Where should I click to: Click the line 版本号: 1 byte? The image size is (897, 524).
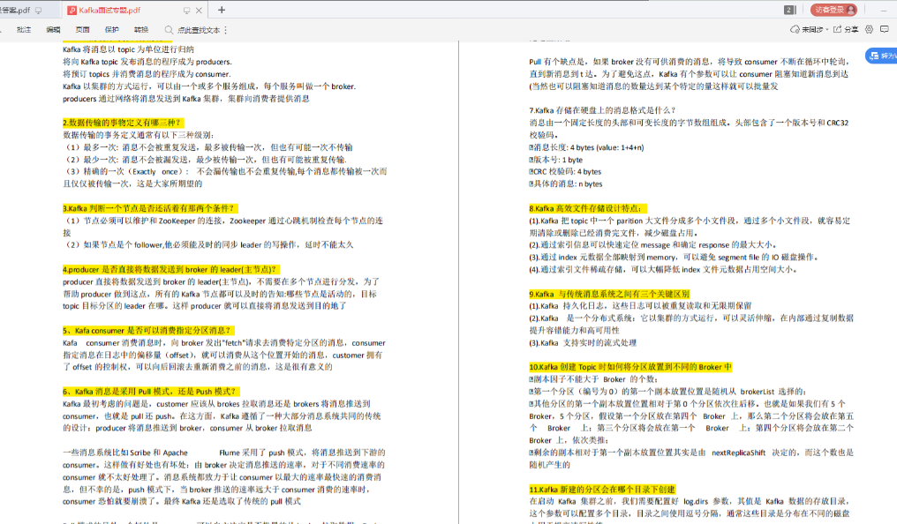tap(556, 160)
